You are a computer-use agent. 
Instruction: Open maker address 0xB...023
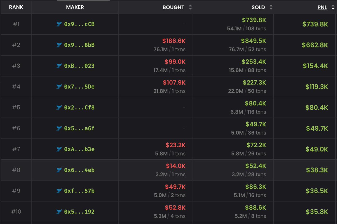(79, 66)
